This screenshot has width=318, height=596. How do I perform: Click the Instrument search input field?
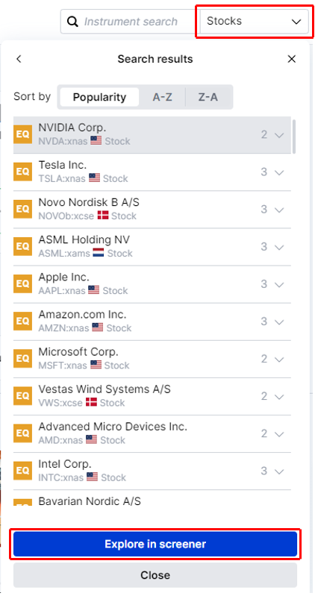pyautogui.click(x=131, y=22)
